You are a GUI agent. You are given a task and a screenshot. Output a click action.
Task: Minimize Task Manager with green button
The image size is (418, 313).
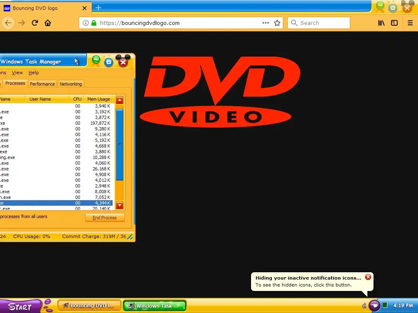tap(96, 61)
